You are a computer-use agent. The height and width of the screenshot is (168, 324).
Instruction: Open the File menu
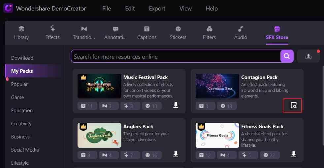tap(107, 9)
